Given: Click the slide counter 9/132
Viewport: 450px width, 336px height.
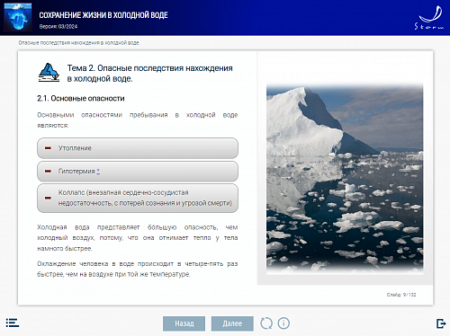Looking at the screenshot, I should [x=401, y=295].
